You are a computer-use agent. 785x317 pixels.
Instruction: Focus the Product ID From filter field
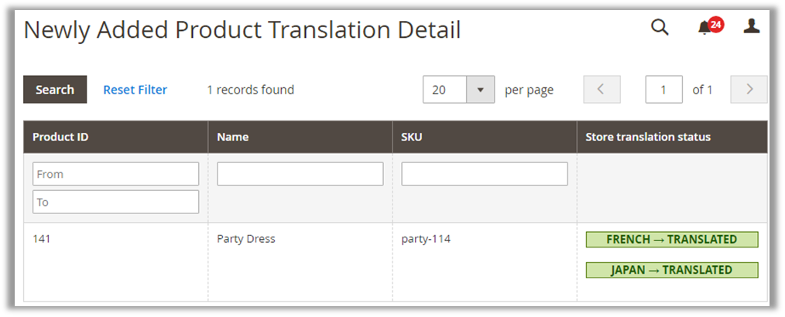[x=115, y=174]
